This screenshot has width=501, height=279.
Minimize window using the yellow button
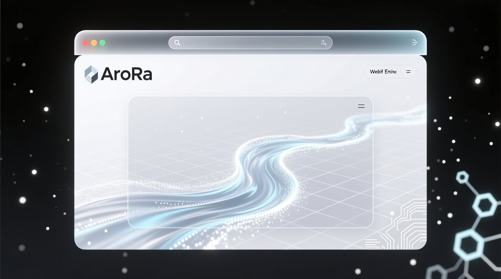click(x=94, y=43)
